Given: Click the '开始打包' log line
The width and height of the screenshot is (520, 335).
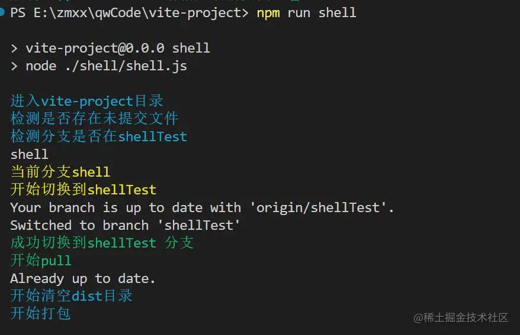Looking at the screenshot, I should [x=40, y=313].
